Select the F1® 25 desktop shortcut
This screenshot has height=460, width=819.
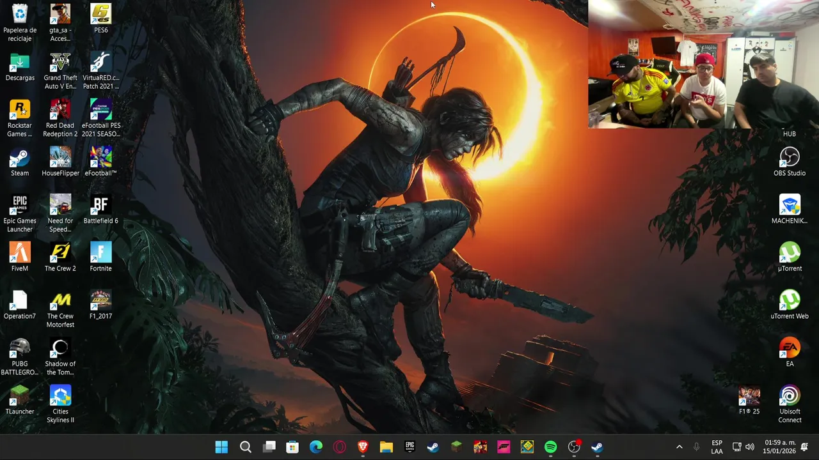pyautogui.click(x=749, y=400)
